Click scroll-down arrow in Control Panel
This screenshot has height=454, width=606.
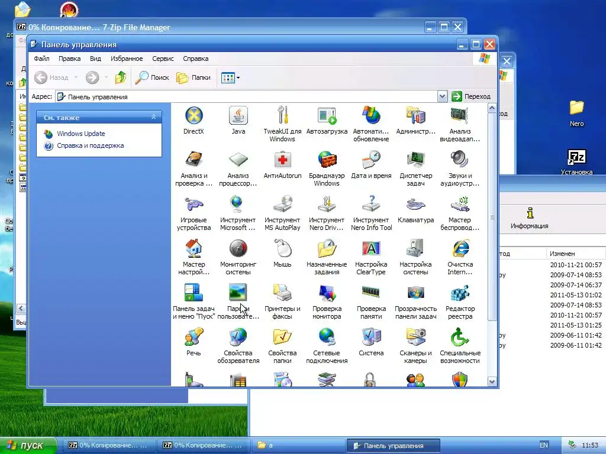click(492, 382)
